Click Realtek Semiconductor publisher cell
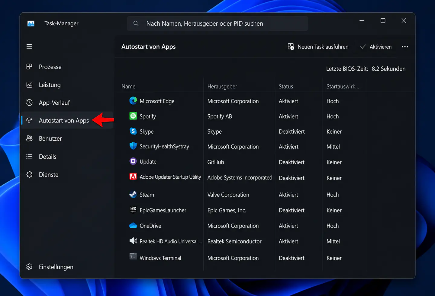435x296 pixels. [x=234, y=241]
